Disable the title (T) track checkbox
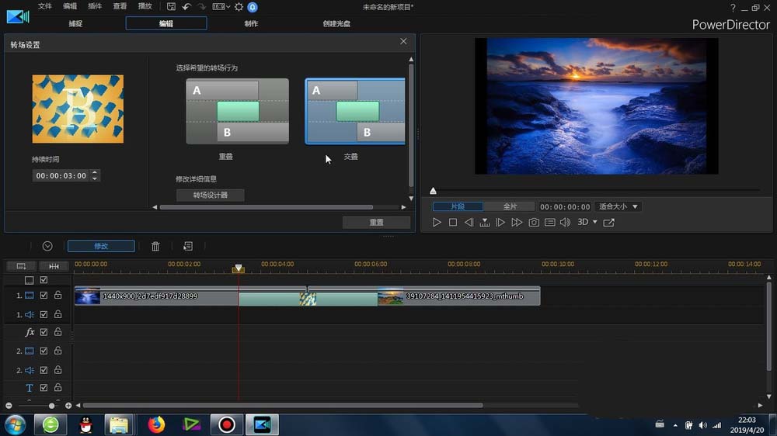 click(x=44, y=388)
